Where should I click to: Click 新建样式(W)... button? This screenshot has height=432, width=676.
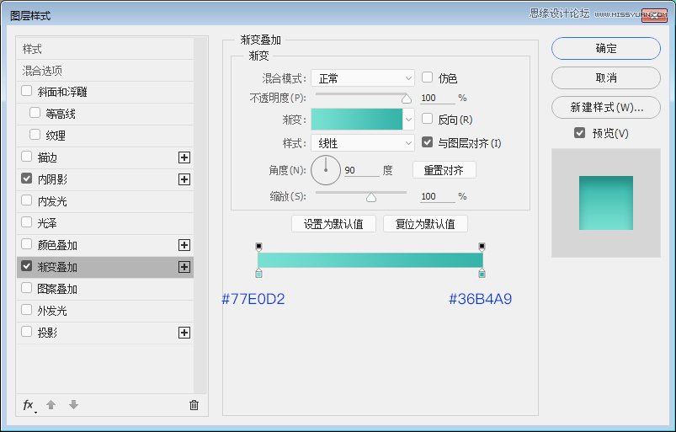(606, 107)
